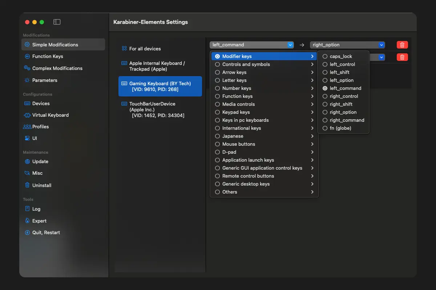This screenshot has height=290, width=436.
Task: Go to Virtual Keyboard configuration
Action: (50, 115)
